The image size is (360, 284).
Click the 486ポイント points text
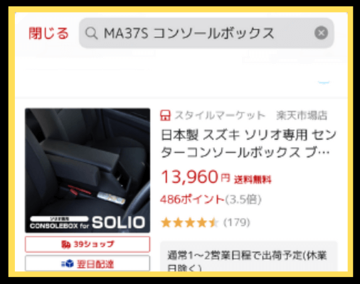[192, 200]
